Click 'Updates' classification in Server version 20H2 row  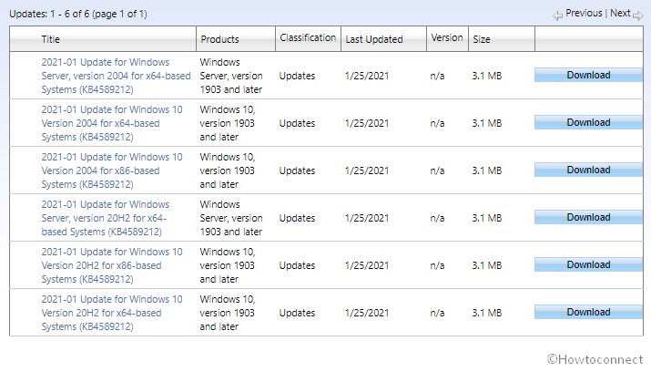(297, 218)
